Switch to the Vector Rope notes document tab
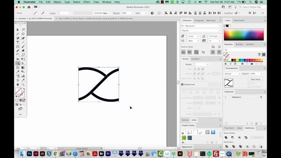The image size is (281, 158). [95, 18]
